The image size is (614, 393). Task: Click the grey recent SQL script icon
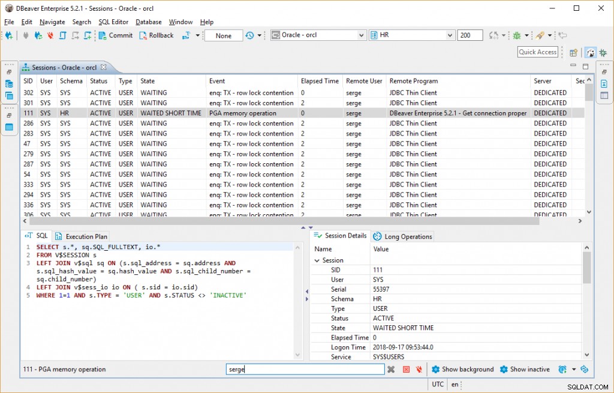tap(75, 35)
